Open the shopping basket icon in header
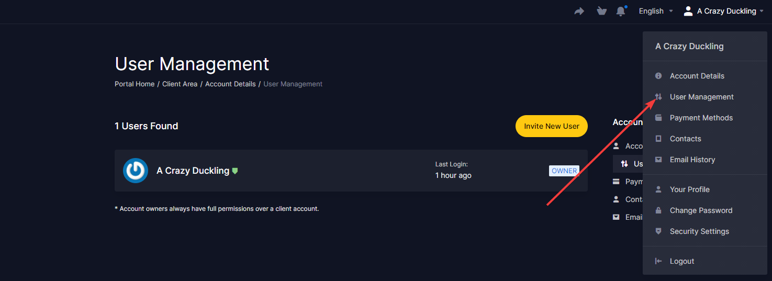This screenshot has width=772, height=281. point(601,11)
